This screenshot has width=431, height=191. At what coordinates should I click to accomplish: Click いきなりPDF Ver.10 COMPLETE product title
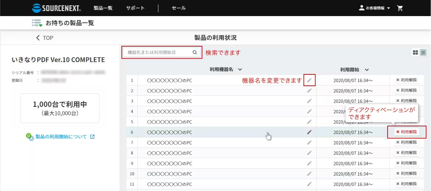tap(58, 60)
